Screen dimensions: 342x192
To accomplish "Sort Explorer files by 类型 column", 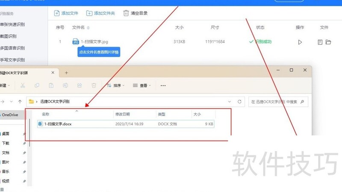I will point(162,114).
